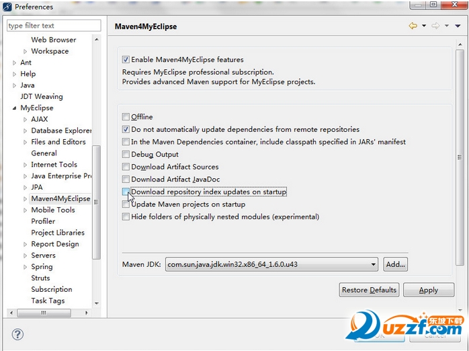
Task: Open the Maven JDK dropdown
Action: (373, 265)
